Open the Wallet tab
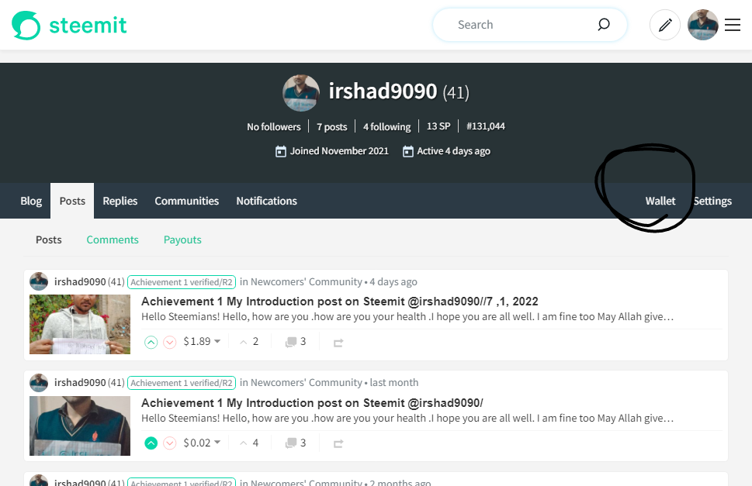The width and height of the screenshot is (752, 486). click(660, 201)
